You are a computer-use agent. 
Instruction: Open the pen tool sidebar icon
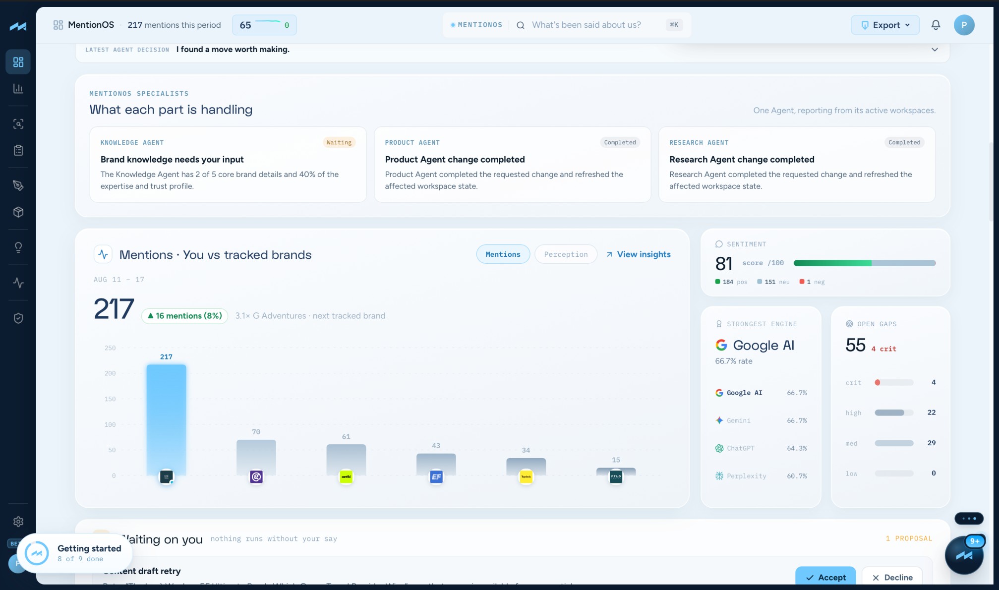click(x=18, y=185)
